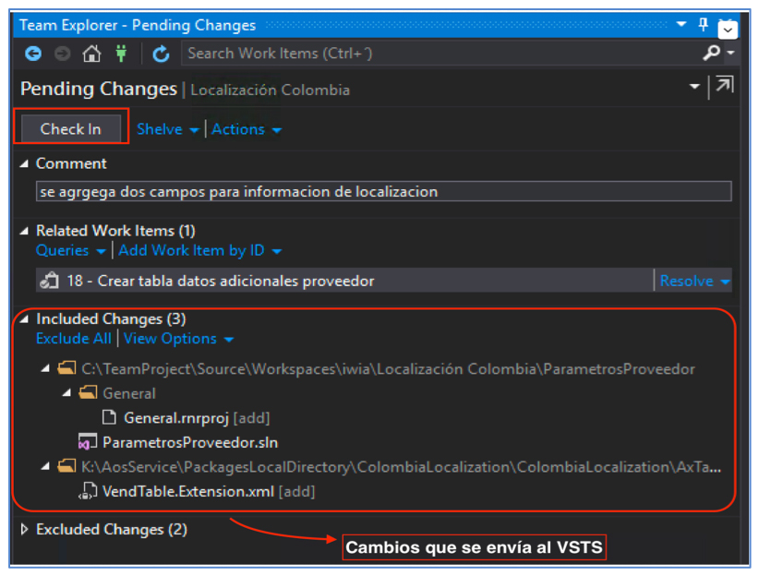The height and width of the screenshot is (576, 759).
Task: Click the ParametrosProveedor path folder icon
Action: [66, 368]
